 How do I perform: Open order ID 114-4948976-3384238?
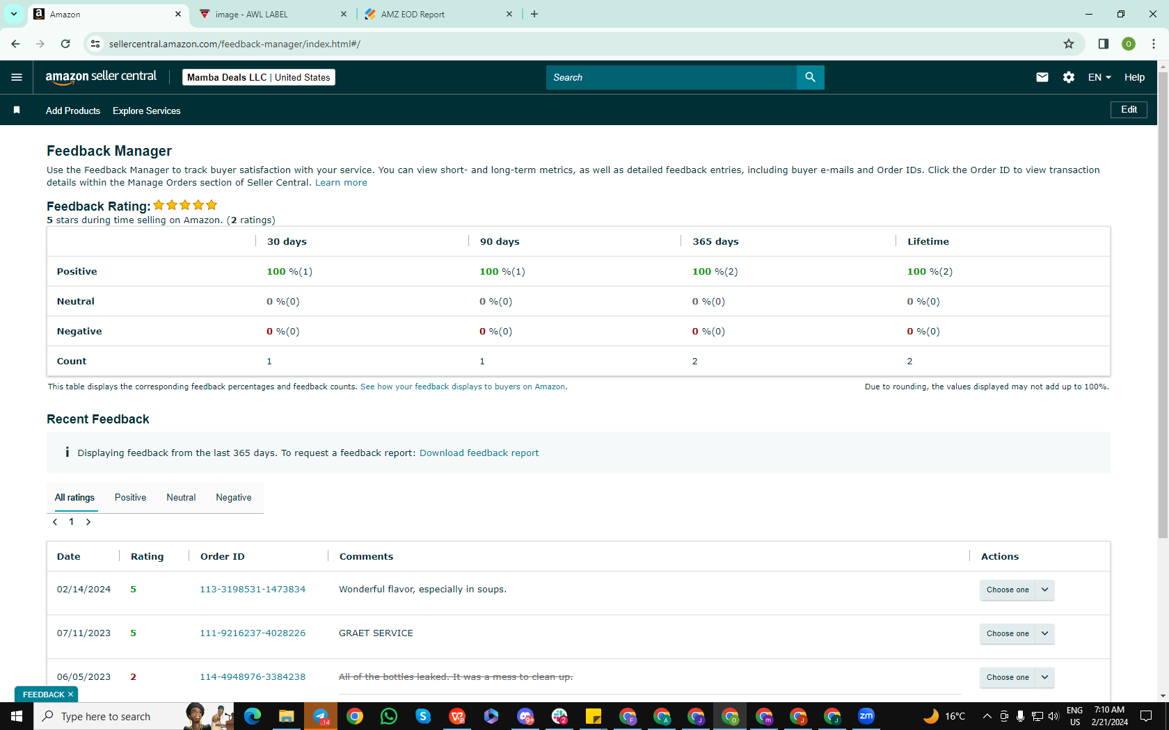[253, 676]
